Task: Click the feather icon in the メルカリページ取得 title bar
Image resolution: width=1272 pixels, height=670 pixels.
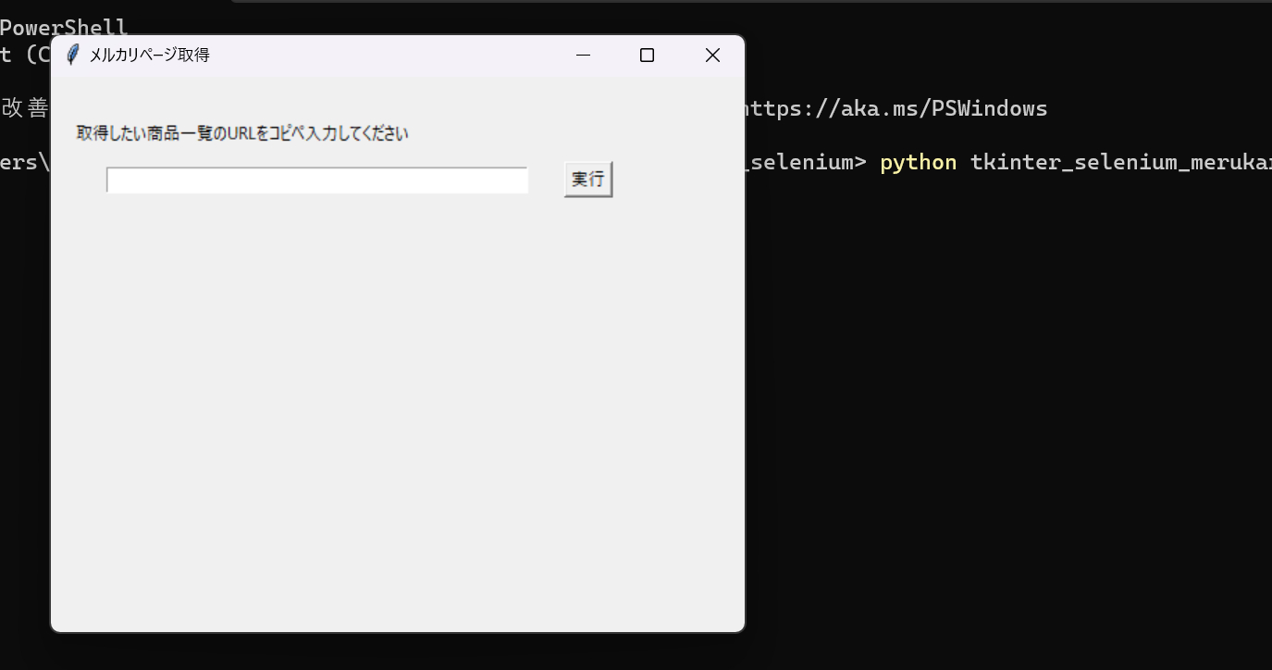Action: (72, 56)
